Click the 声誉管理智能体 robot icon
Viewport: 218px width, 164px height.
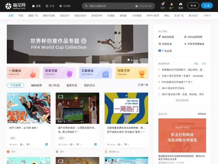185,44
